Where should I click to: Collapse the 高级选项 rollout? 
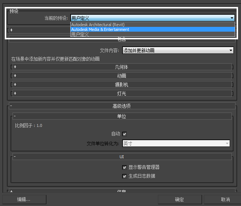pyautogui.click(x=122, y=106)
